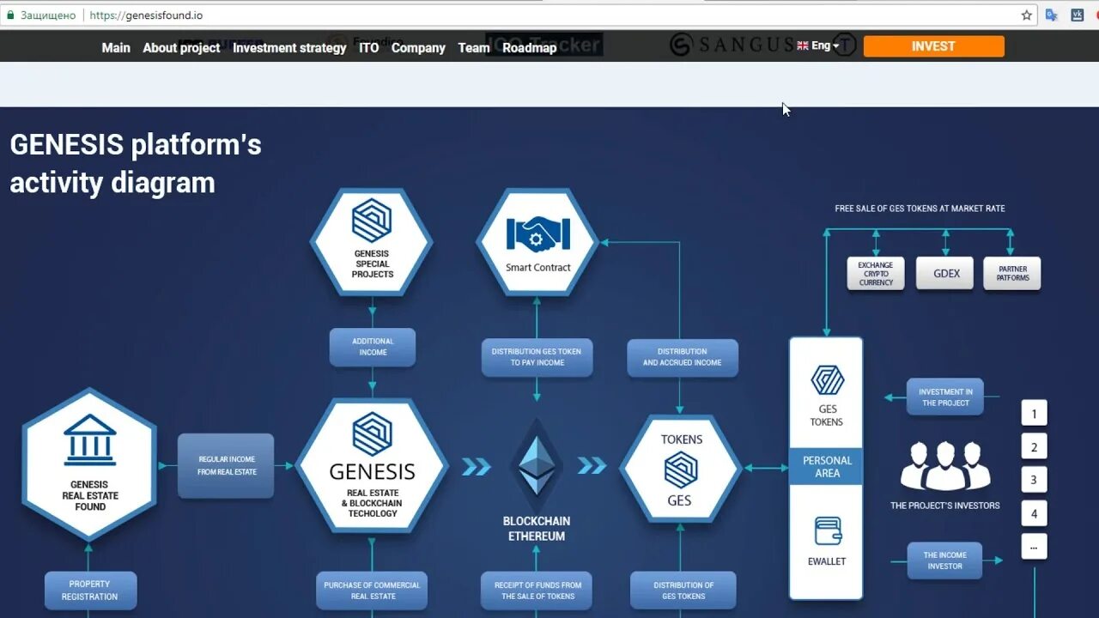Click the orange INVEST button

pos(933,46)
